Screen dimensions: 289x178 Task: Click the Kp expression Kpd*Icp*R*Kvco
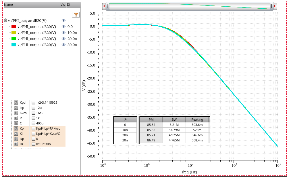pyautogui.click(x=48, y=128)
